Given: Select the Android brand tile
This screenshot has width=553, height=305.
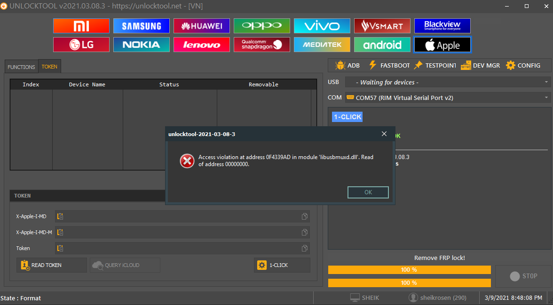Looking at the screenshot, I should (x=382, y=45).
